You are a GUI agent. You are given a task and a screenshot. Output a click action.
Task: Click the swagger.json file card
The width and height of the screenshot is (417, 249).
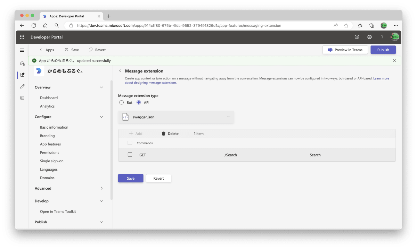pyautogui.click(x=176, y=117)
